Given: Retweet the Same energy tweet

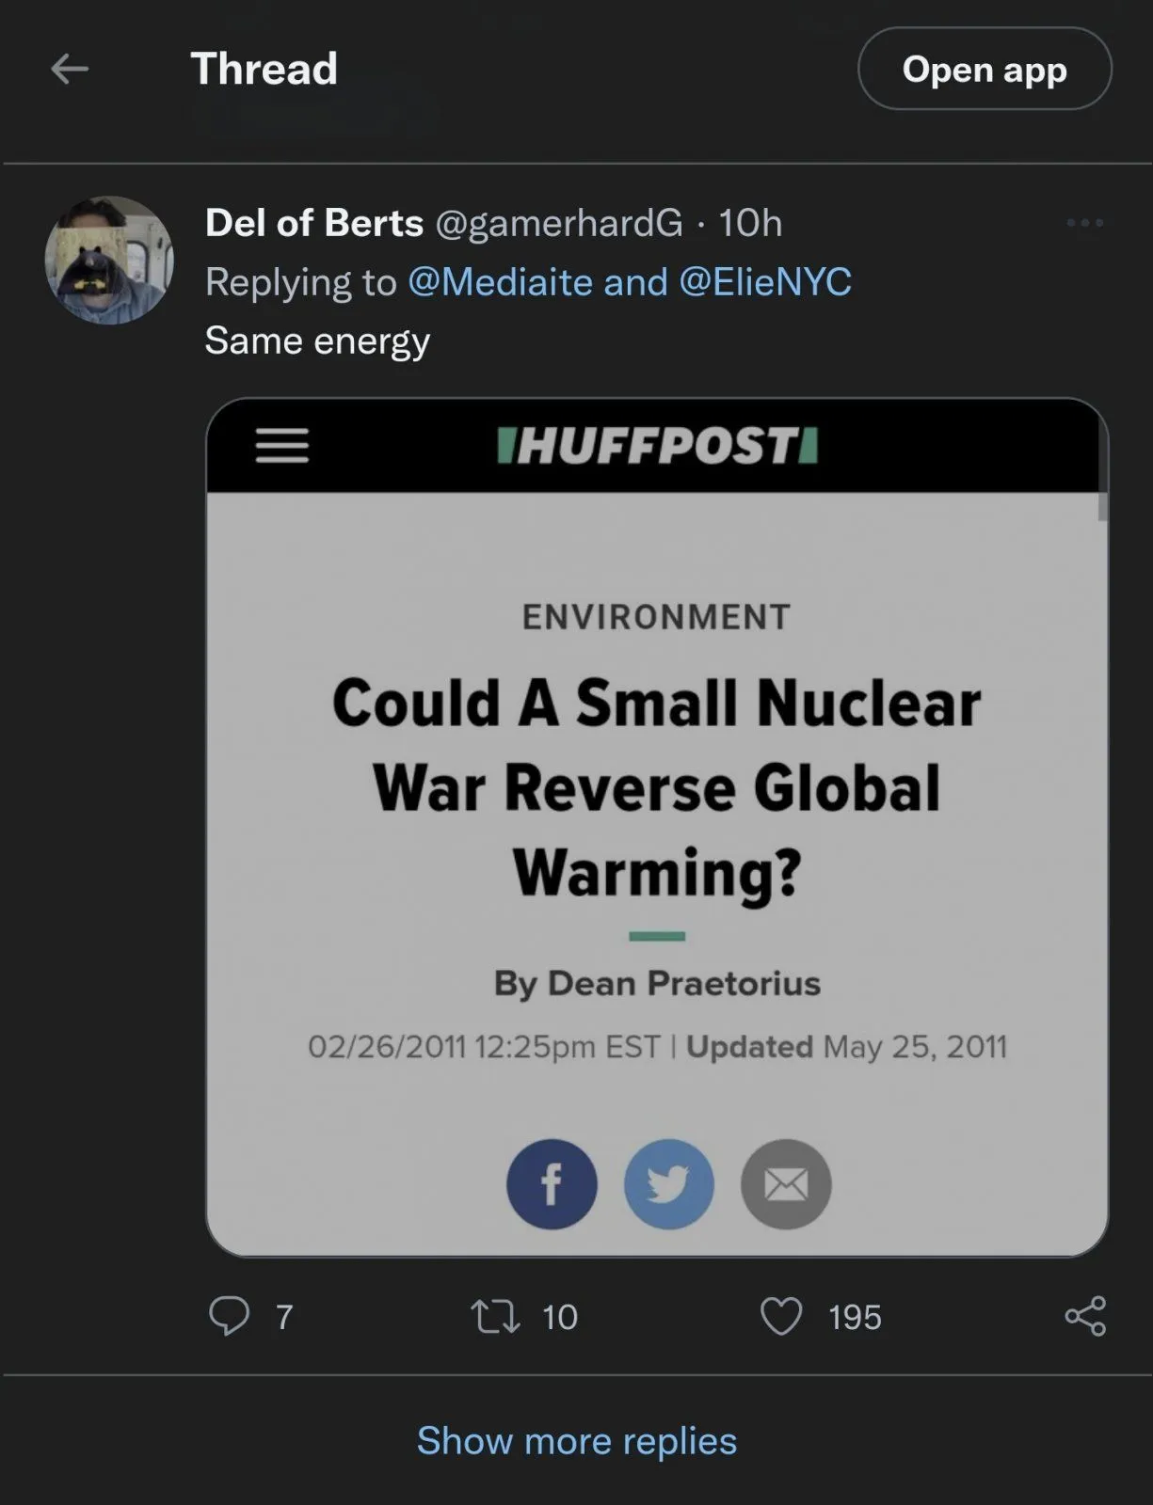Looking at the screenshot, I should 495,1316.
